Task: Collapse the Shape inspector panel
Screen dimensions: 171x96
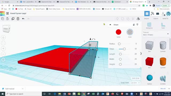Action: (x=110, y=25)
